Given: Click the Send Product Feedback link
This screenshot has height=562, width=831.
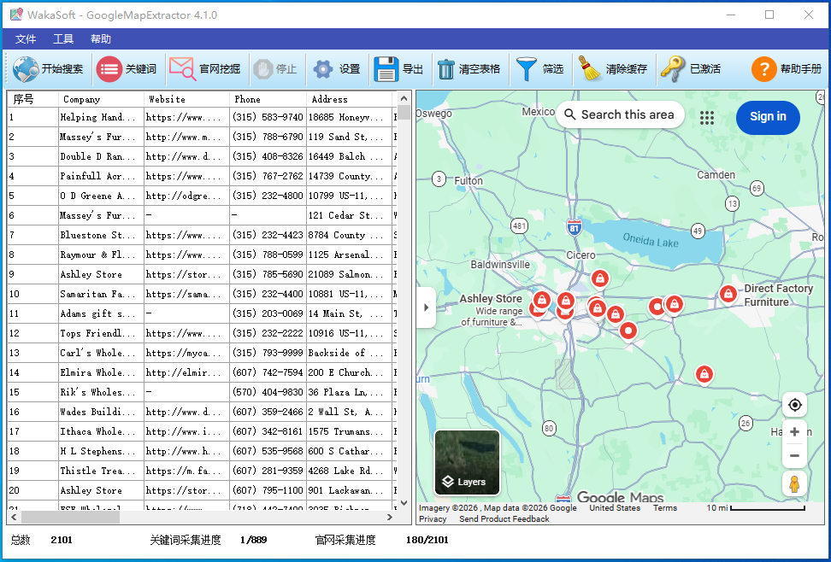Looking at the screenshot, I should tap(504, 519).
